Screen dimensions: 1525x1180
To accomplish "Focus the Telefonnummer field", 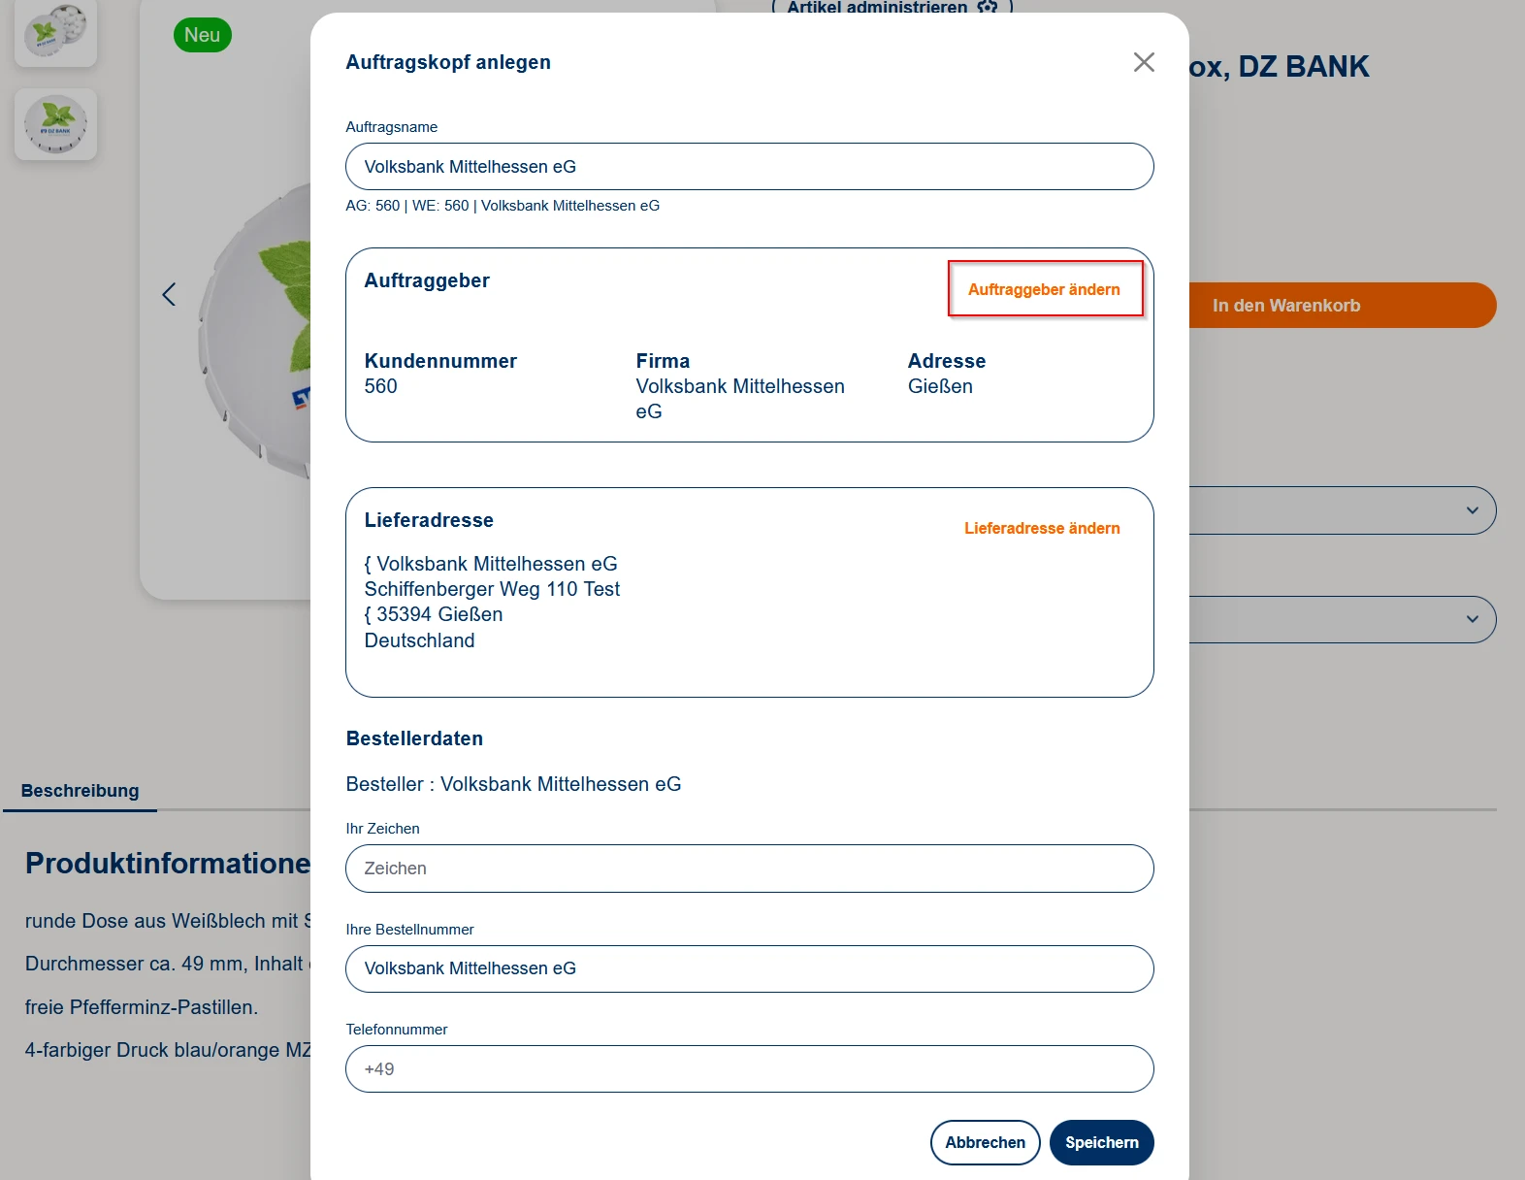I will 749,1069.
